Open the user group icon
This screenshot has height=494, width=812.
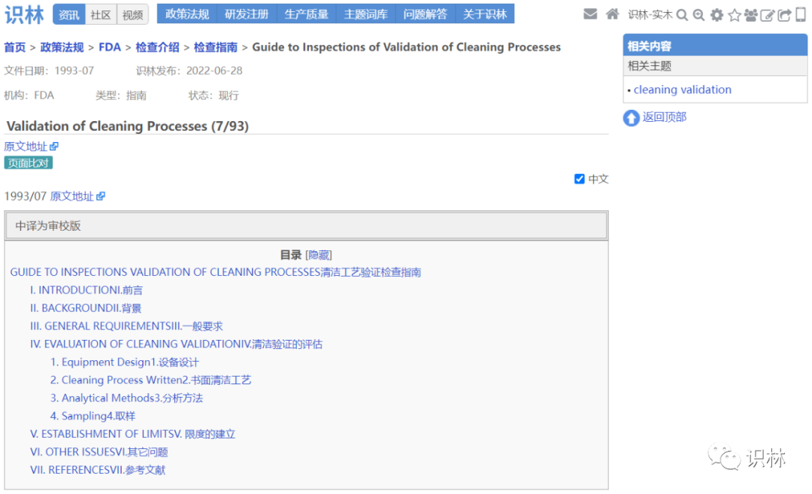point(751,14)
